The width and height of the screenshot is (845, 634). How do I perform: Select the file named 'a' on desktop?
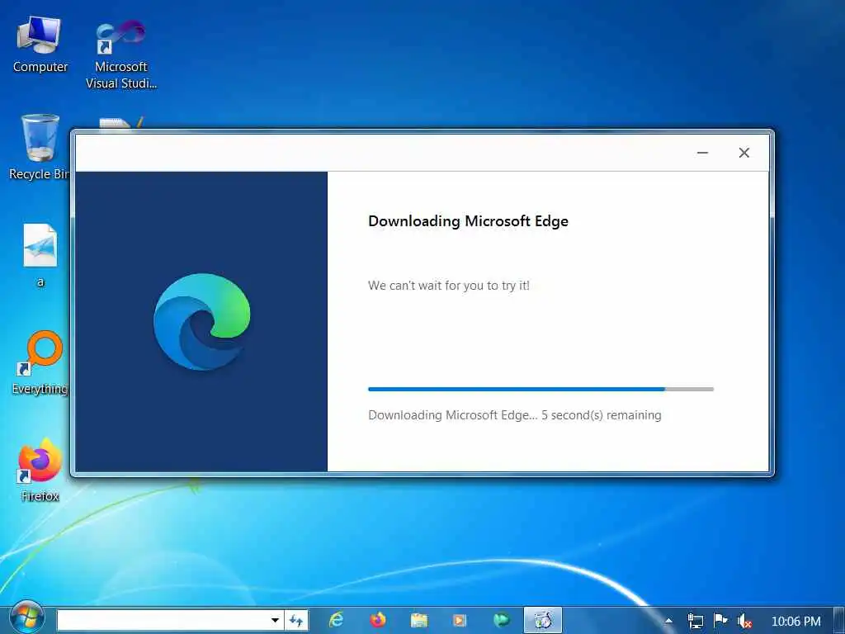[40, 255]
